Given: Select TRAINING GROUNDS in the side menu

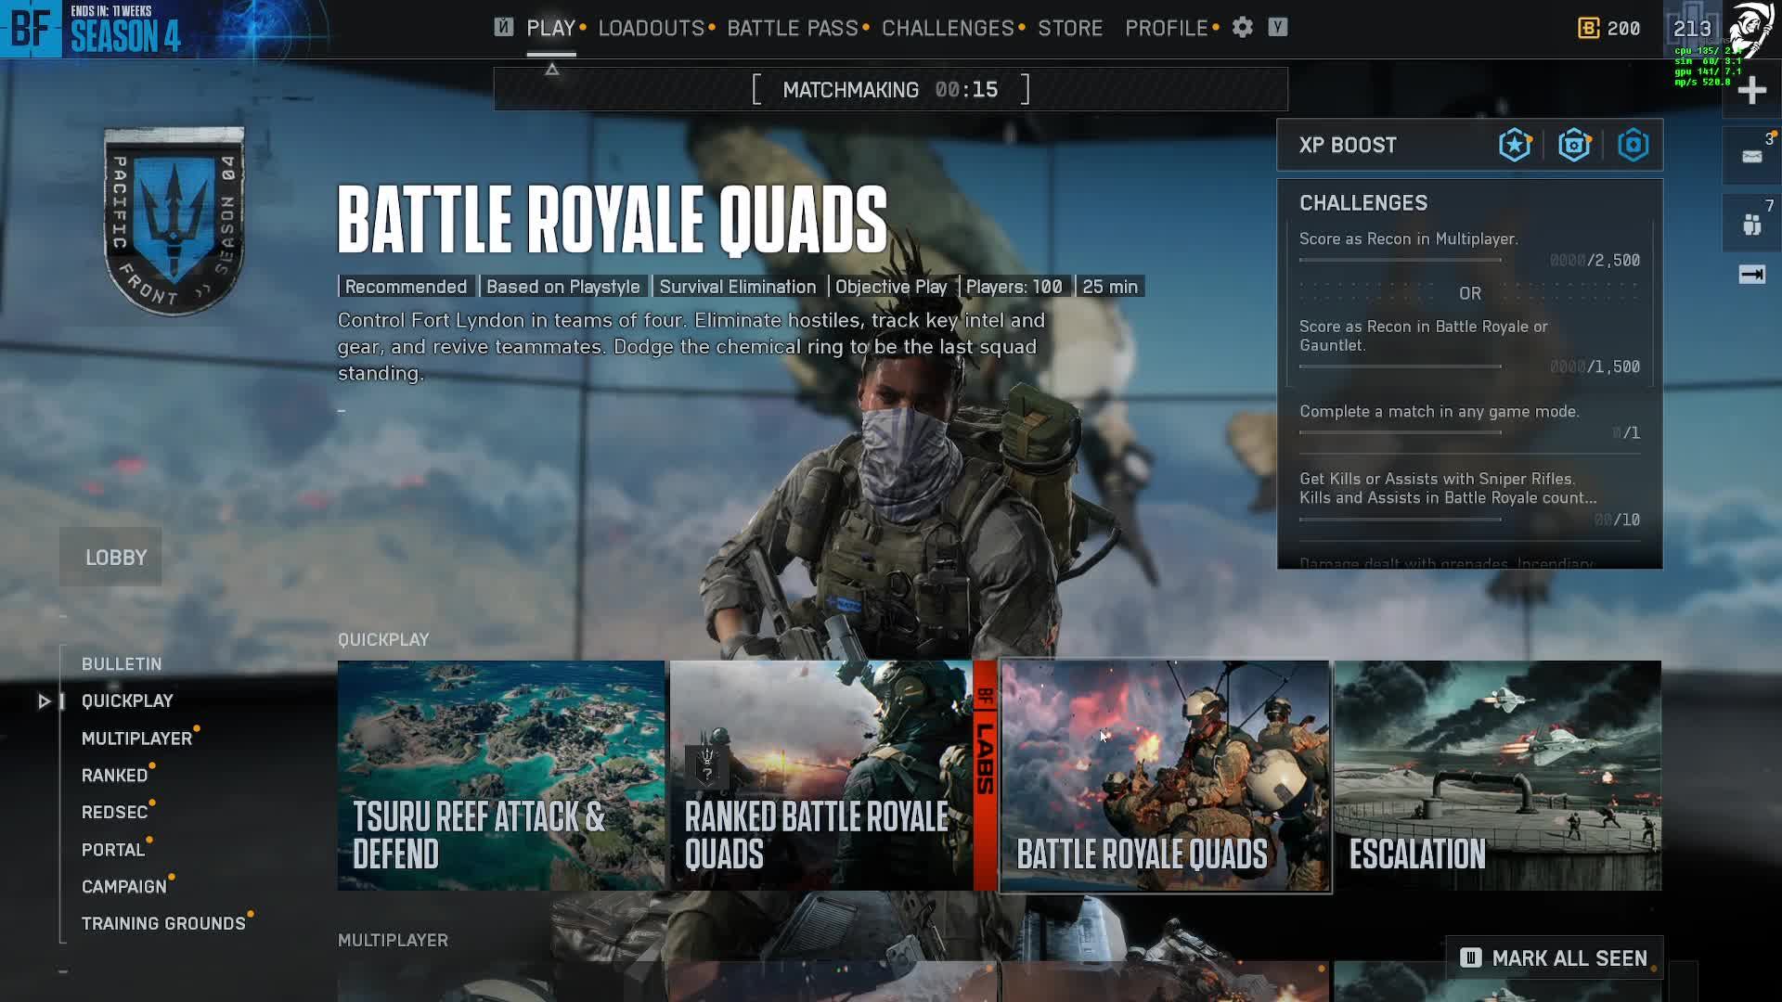Looking at the screenshot, I should tap(163, 924).
